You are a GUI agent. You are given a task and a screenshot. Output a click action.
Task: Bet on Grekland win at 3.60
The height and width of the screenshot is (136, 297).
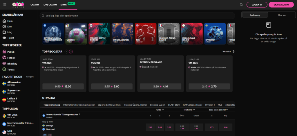169,127
